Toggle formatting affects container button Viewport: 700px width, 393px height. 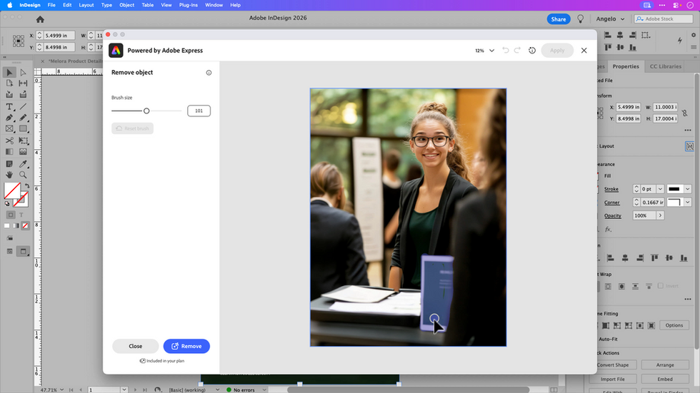(x=11, y=215)
